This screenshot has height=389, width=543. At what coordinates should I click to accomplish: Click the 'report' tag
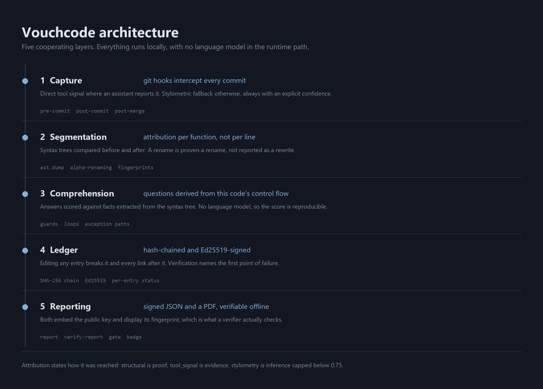coord(49,337)
